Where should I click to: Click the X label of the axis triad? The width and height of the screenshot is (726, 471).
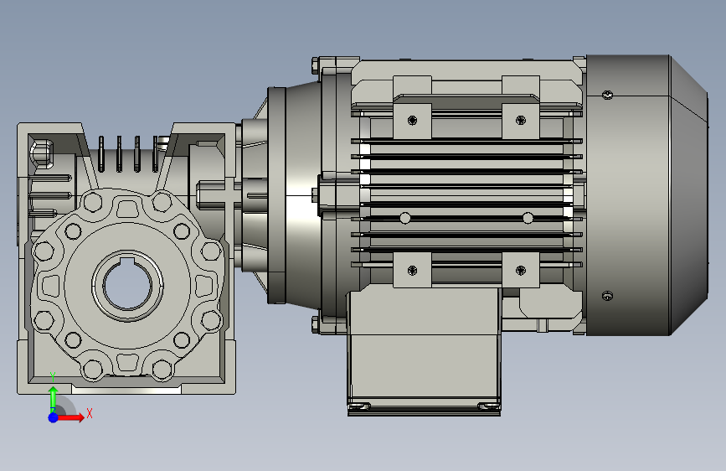pyautogui.click(x=90, y=413)
